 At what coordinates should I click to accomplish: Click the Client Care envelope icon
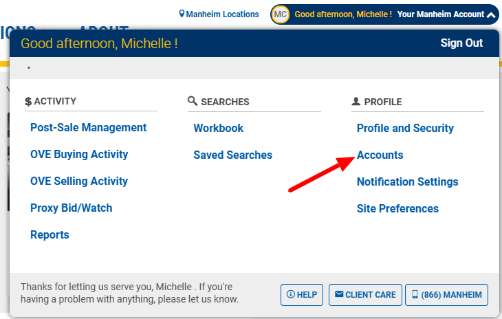coord(338,295)
